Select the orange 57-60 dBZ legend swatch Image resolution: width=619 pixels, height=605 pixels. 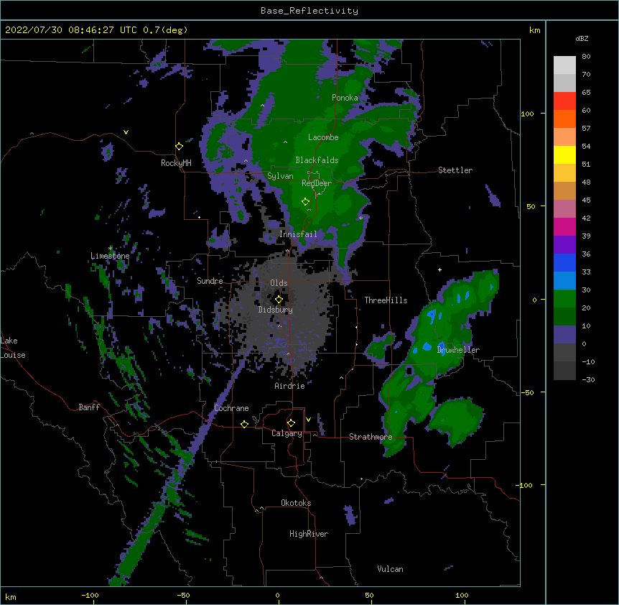564,119
